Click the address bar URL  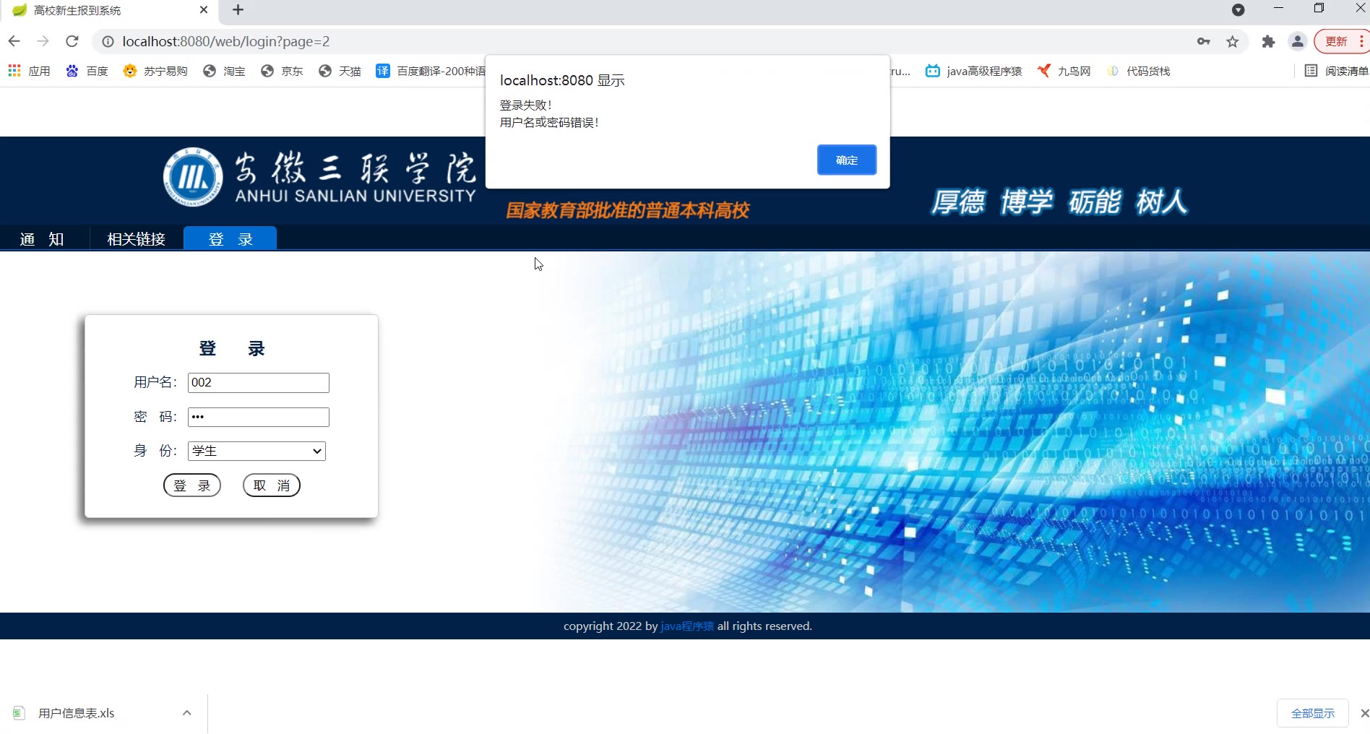point(226,41)
